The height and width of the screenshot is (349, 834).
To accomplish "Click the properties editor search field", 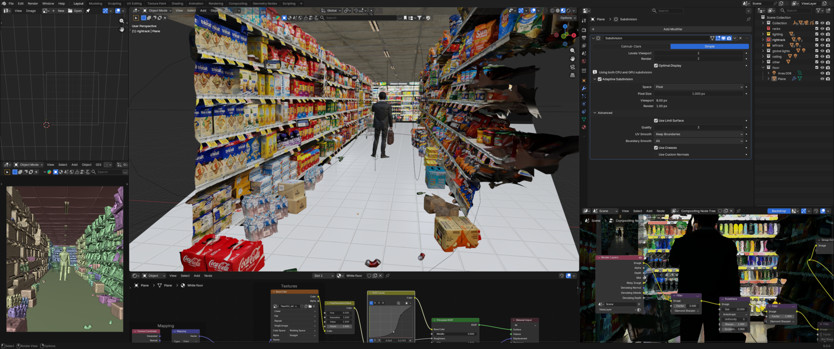I will click(x=667, y=11).
